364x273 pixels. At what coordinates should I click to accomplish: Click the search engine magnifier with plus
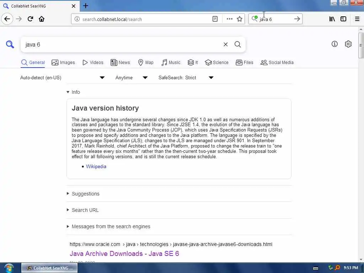point(255,18)
